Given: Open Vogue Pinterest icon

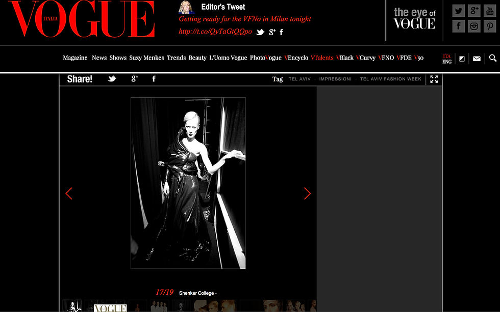Looking at the screenshot, I should pyautogui.click(x=489, y=26).
